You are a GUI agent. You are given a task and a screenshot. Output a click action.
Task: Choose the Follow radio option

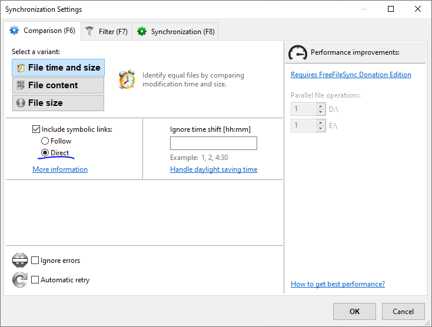tap(45, 141)
